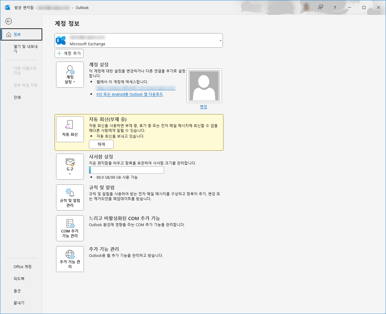Expand the Microsoft Exchange account dropdown
The width and height of the screenshot is (386, 314).
pos(139,40)
